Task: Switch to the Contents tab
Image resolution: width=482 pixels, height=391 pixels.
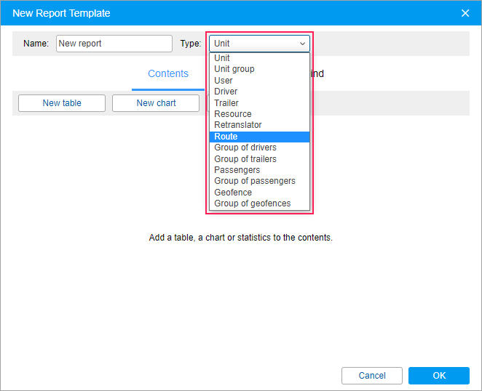Action: click(168, 74)
